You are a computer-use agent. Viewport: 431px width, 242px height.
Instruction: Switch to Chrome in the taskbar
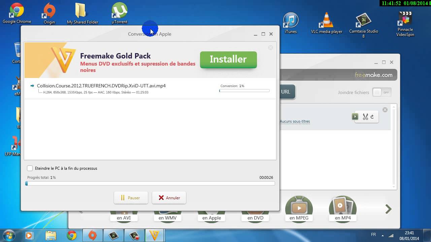[71, 236]
